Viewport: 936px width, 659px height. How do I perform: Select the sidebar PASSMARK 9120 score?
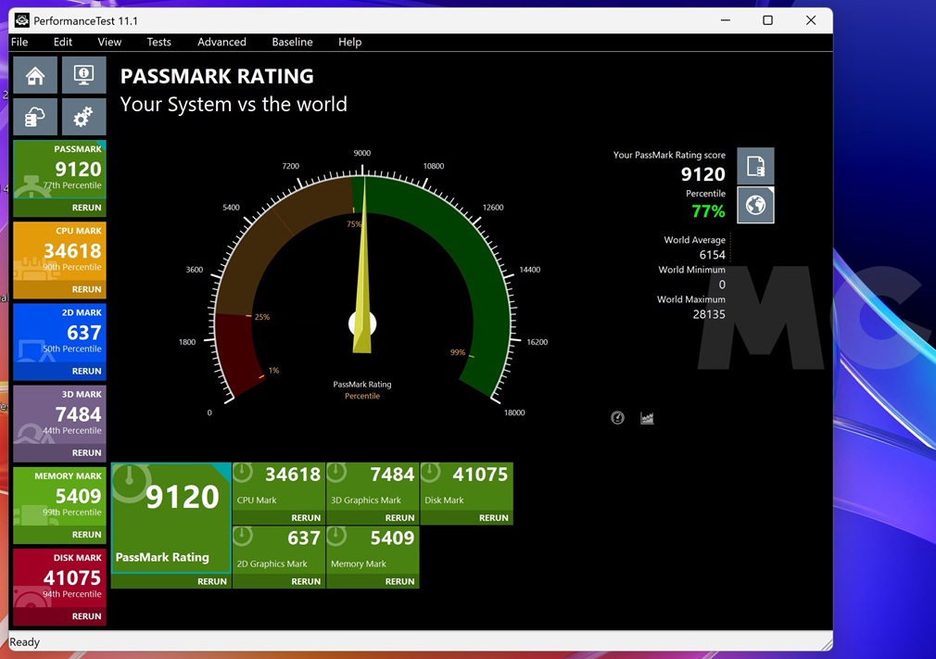click(78, 169)
